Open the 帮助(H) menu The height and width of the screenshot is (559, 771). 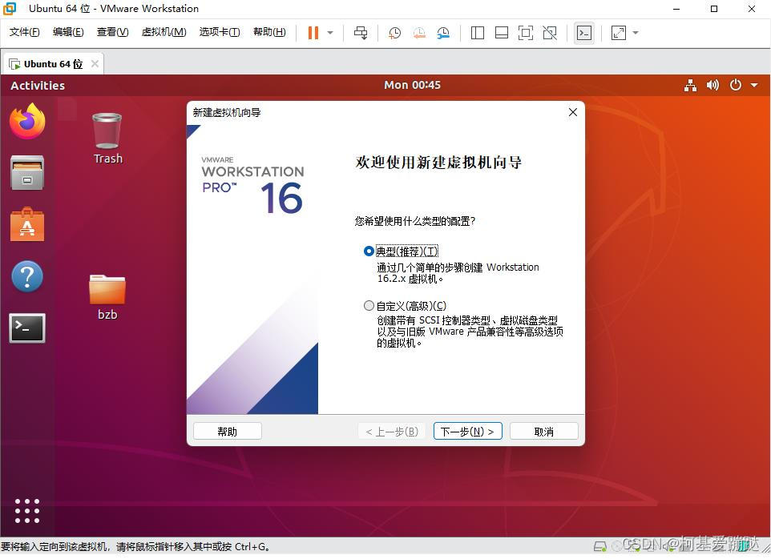[269, 32]
